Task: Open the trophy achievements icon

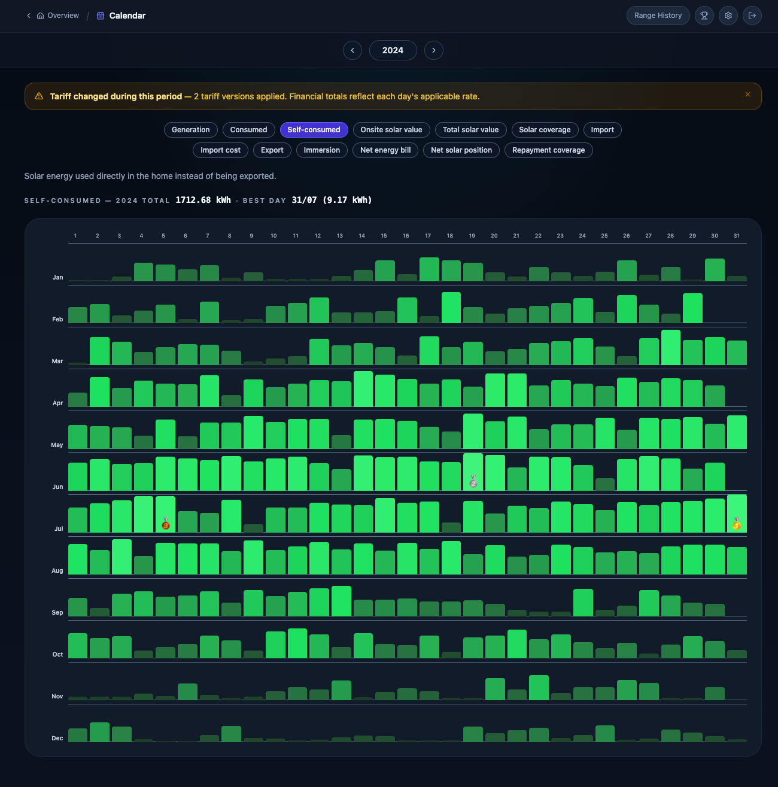Action: coord(704,16)
